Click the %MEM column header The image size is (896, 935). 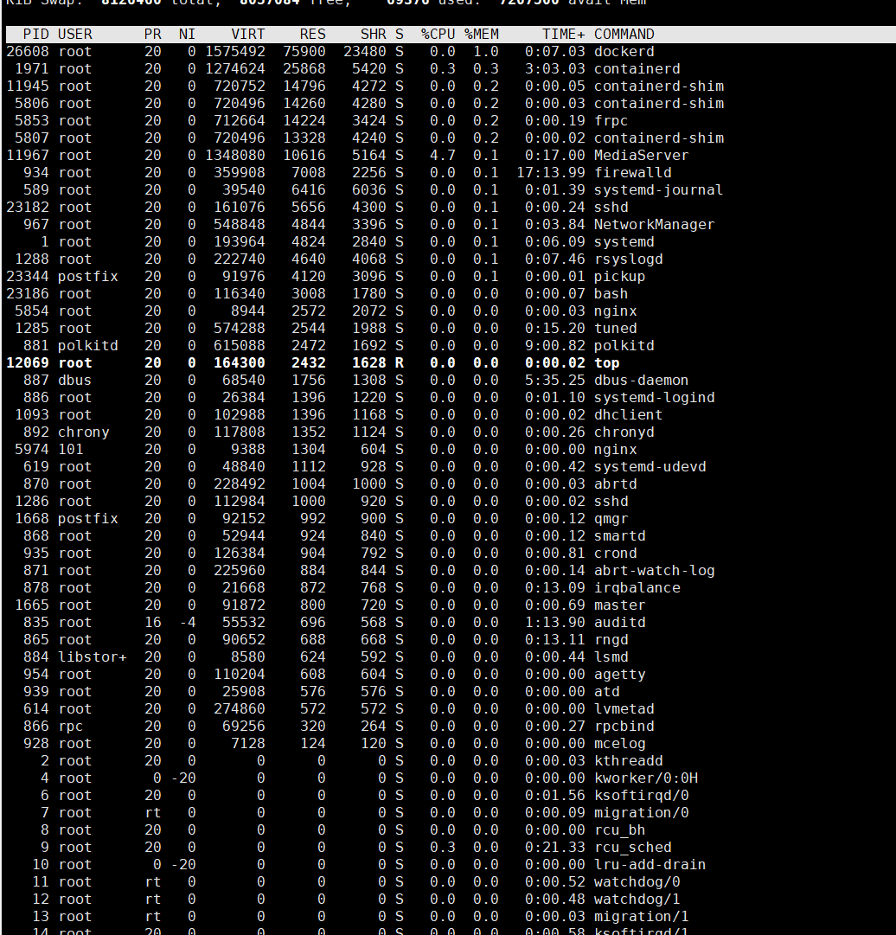(481, 35)
